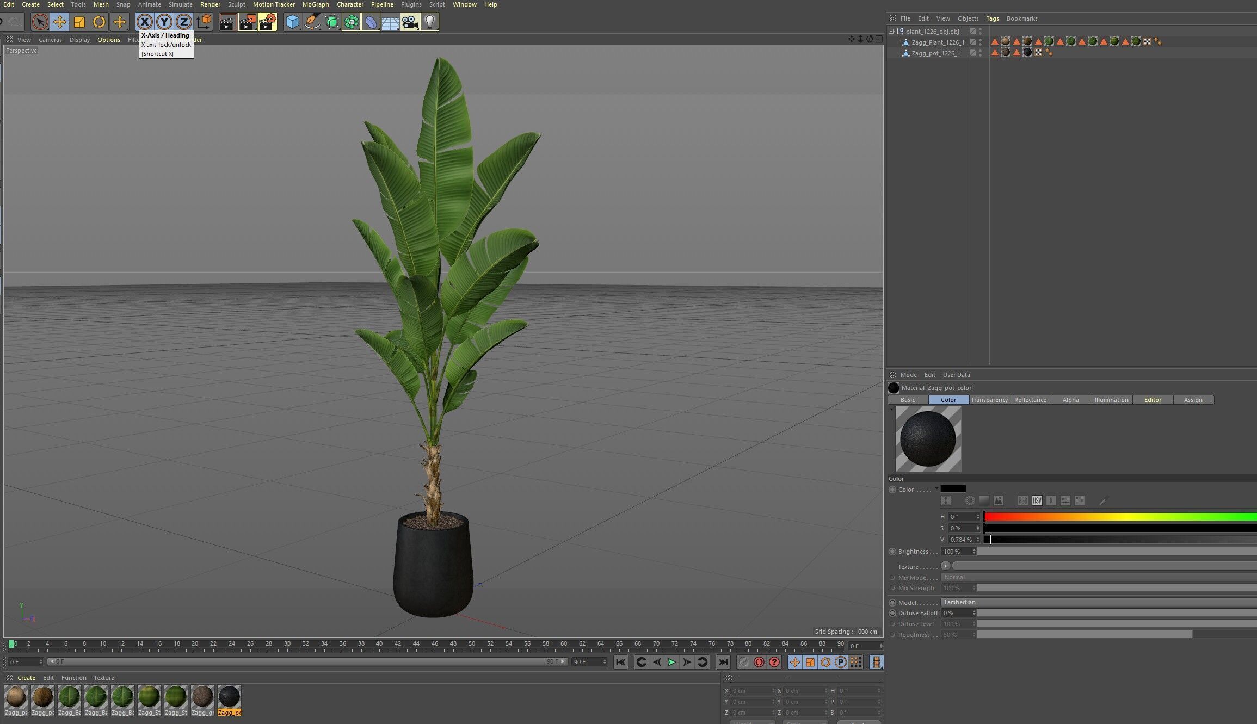1257x724 pixels.
Task: Toggle the Y-axis lock button
Action: pos(164,22)
